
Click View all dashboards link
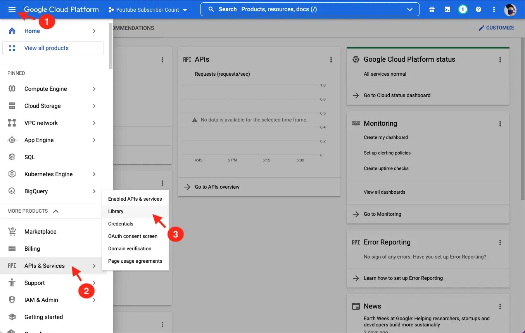click(384, 192)
